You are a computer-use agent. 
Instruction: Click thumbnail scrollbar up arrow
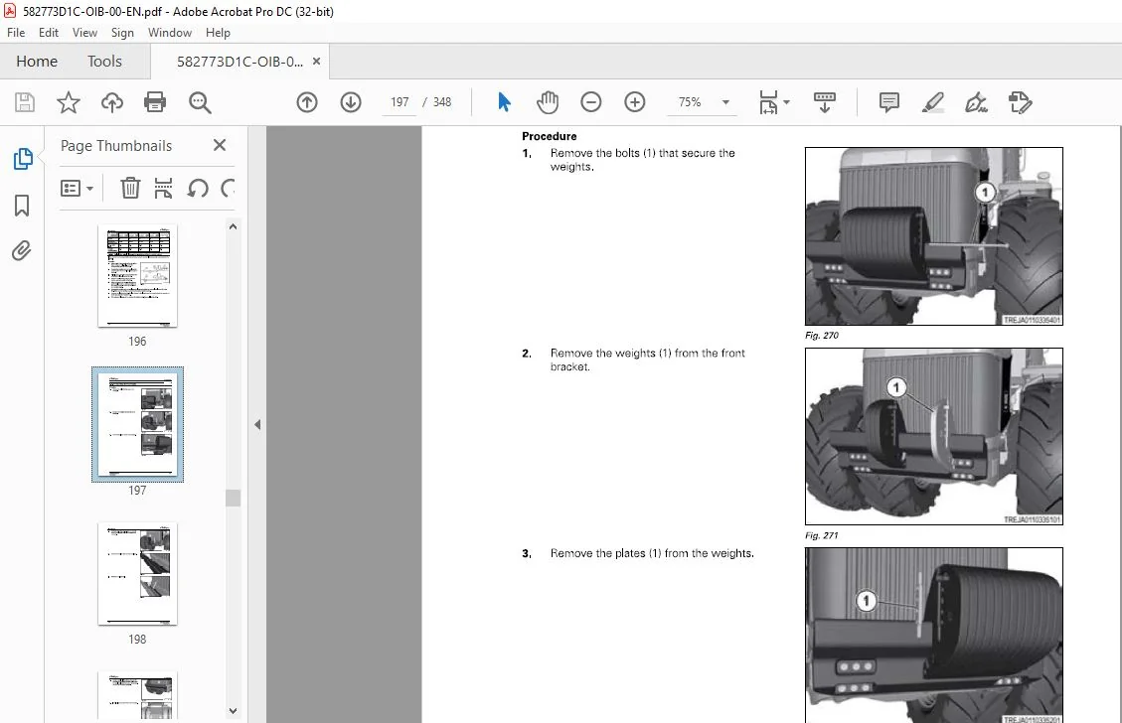coord(233,226)
